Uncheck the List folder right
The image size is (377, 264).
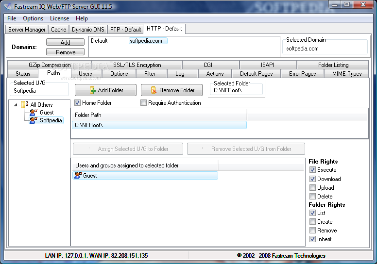(312, 213)
